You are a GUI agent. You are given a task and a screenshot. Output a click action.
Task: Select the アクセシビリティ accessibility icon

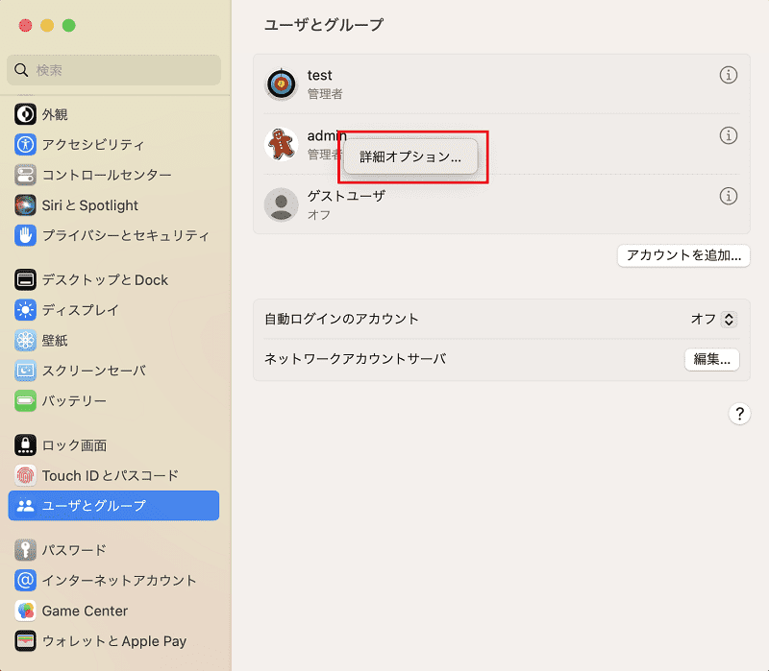coord(25,145)
